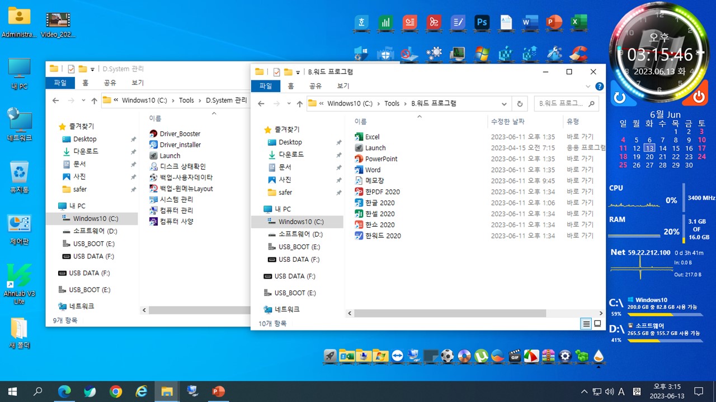Select the 메모장 shortcut in file list
This screenshot has width=716, height=402.
pos(369,180)
